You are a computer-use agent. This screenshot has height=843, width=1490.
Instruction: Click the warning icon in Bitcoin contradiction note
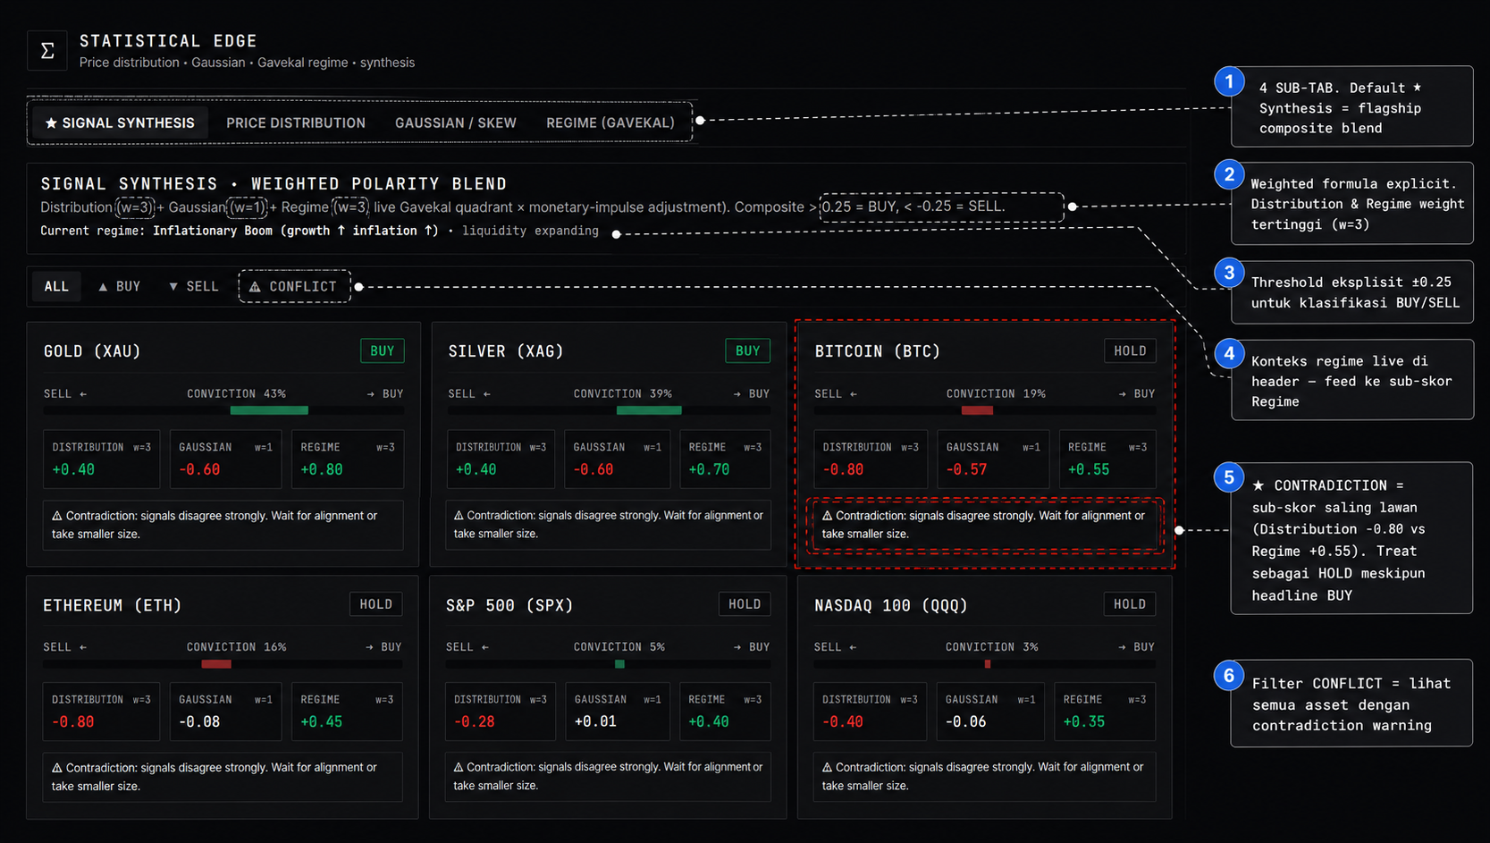click(828, 516)
